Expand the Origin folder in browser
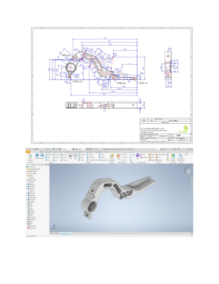Viewport: 219px width, 284px height. 27,176
